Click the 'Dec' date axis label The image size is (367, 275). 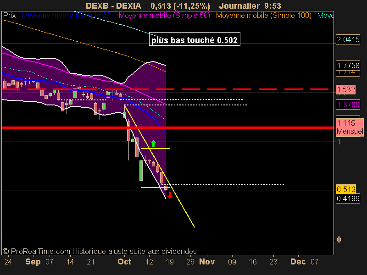pos(298,261)
